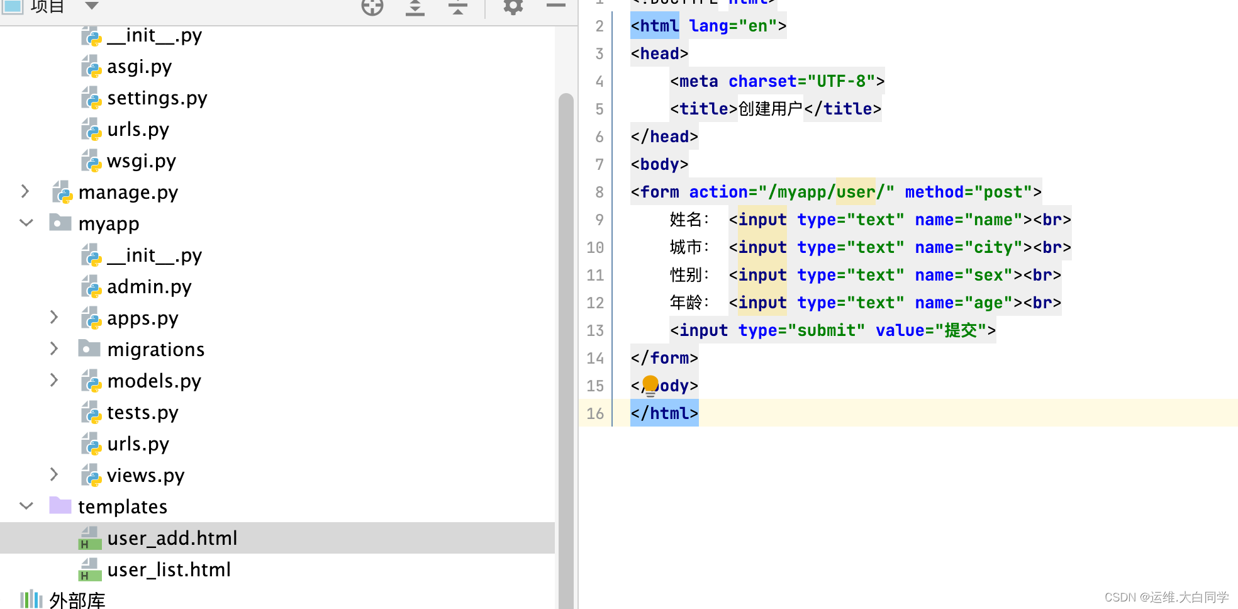The width and height of the screenshot is (1238, 609).
Task: Select views.py in project tree
Action: pos(146,476)
